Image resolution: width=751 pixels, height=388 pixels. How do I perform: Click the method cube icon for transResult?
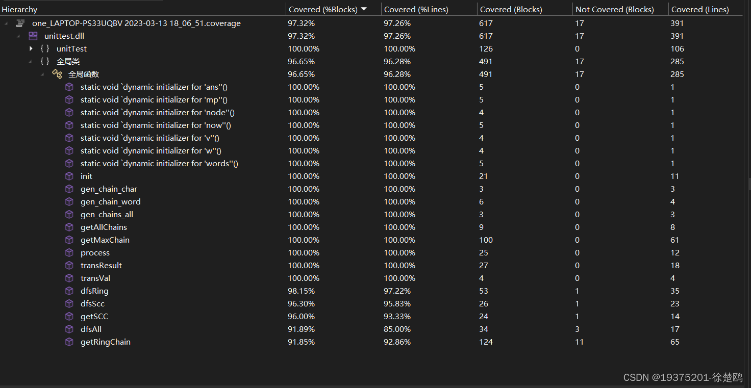coord(69,266)
